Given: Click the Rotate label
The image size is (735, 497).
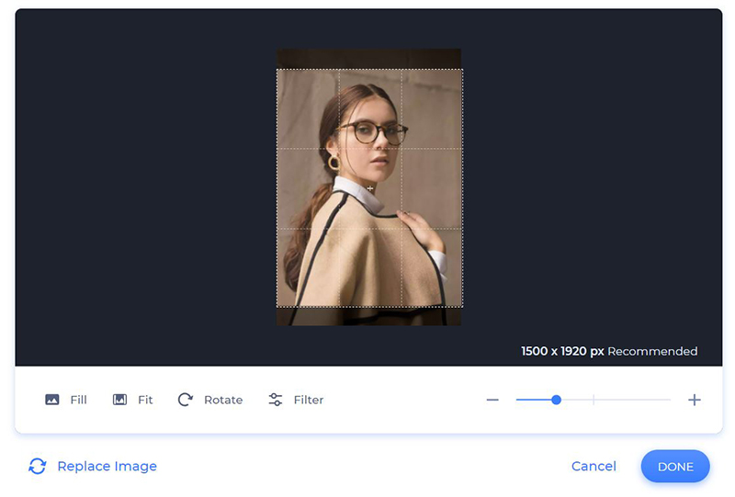Looking at the screenshot, I should coord(223,400).
